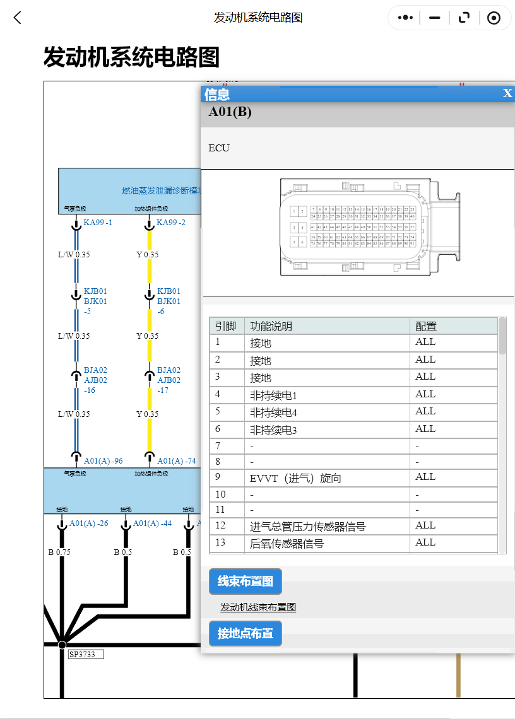Click the A01(A)-26 ground pin symbol
Viewport: 515px width, 719px height.
pos(61,523)
